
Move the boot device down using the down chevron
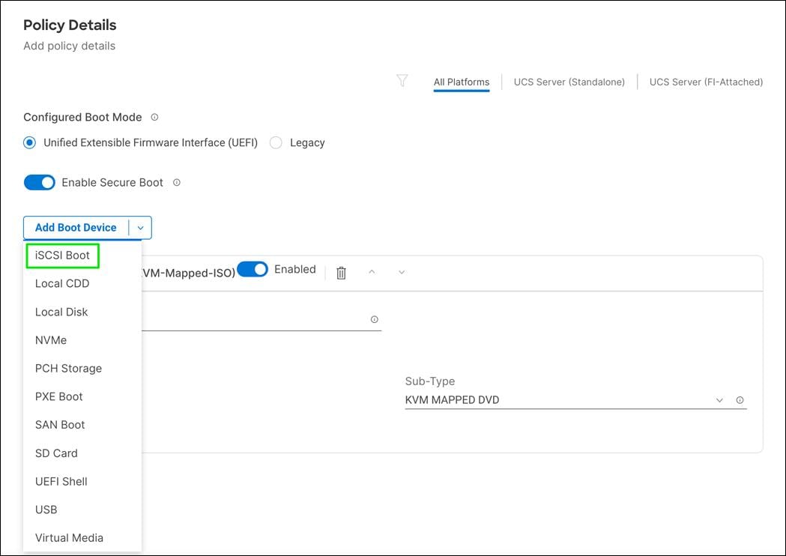point(401,272)
